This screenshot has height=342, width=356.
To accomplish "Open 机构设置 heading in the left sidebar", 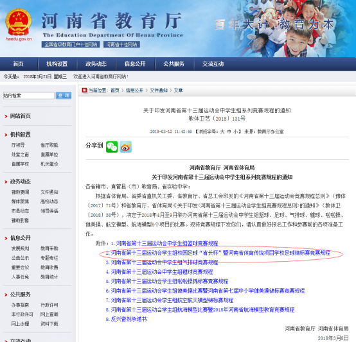I will 21,135.
